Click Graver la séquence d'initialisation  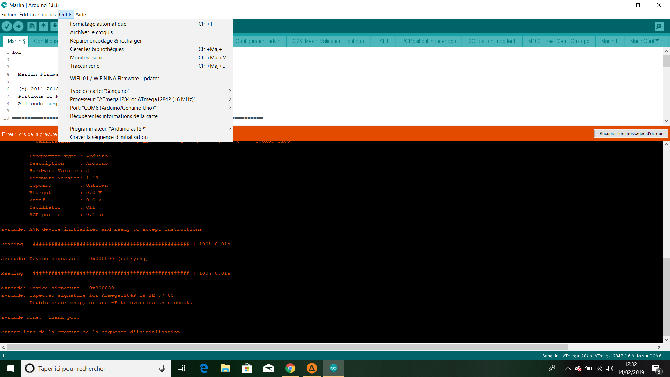click(x=145, y=137)
